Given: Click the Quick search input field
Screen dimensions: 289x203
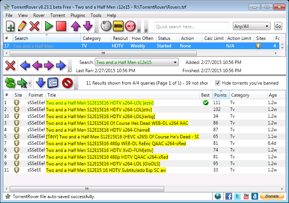Looking at the screenshot, I should tap(191, 26).
